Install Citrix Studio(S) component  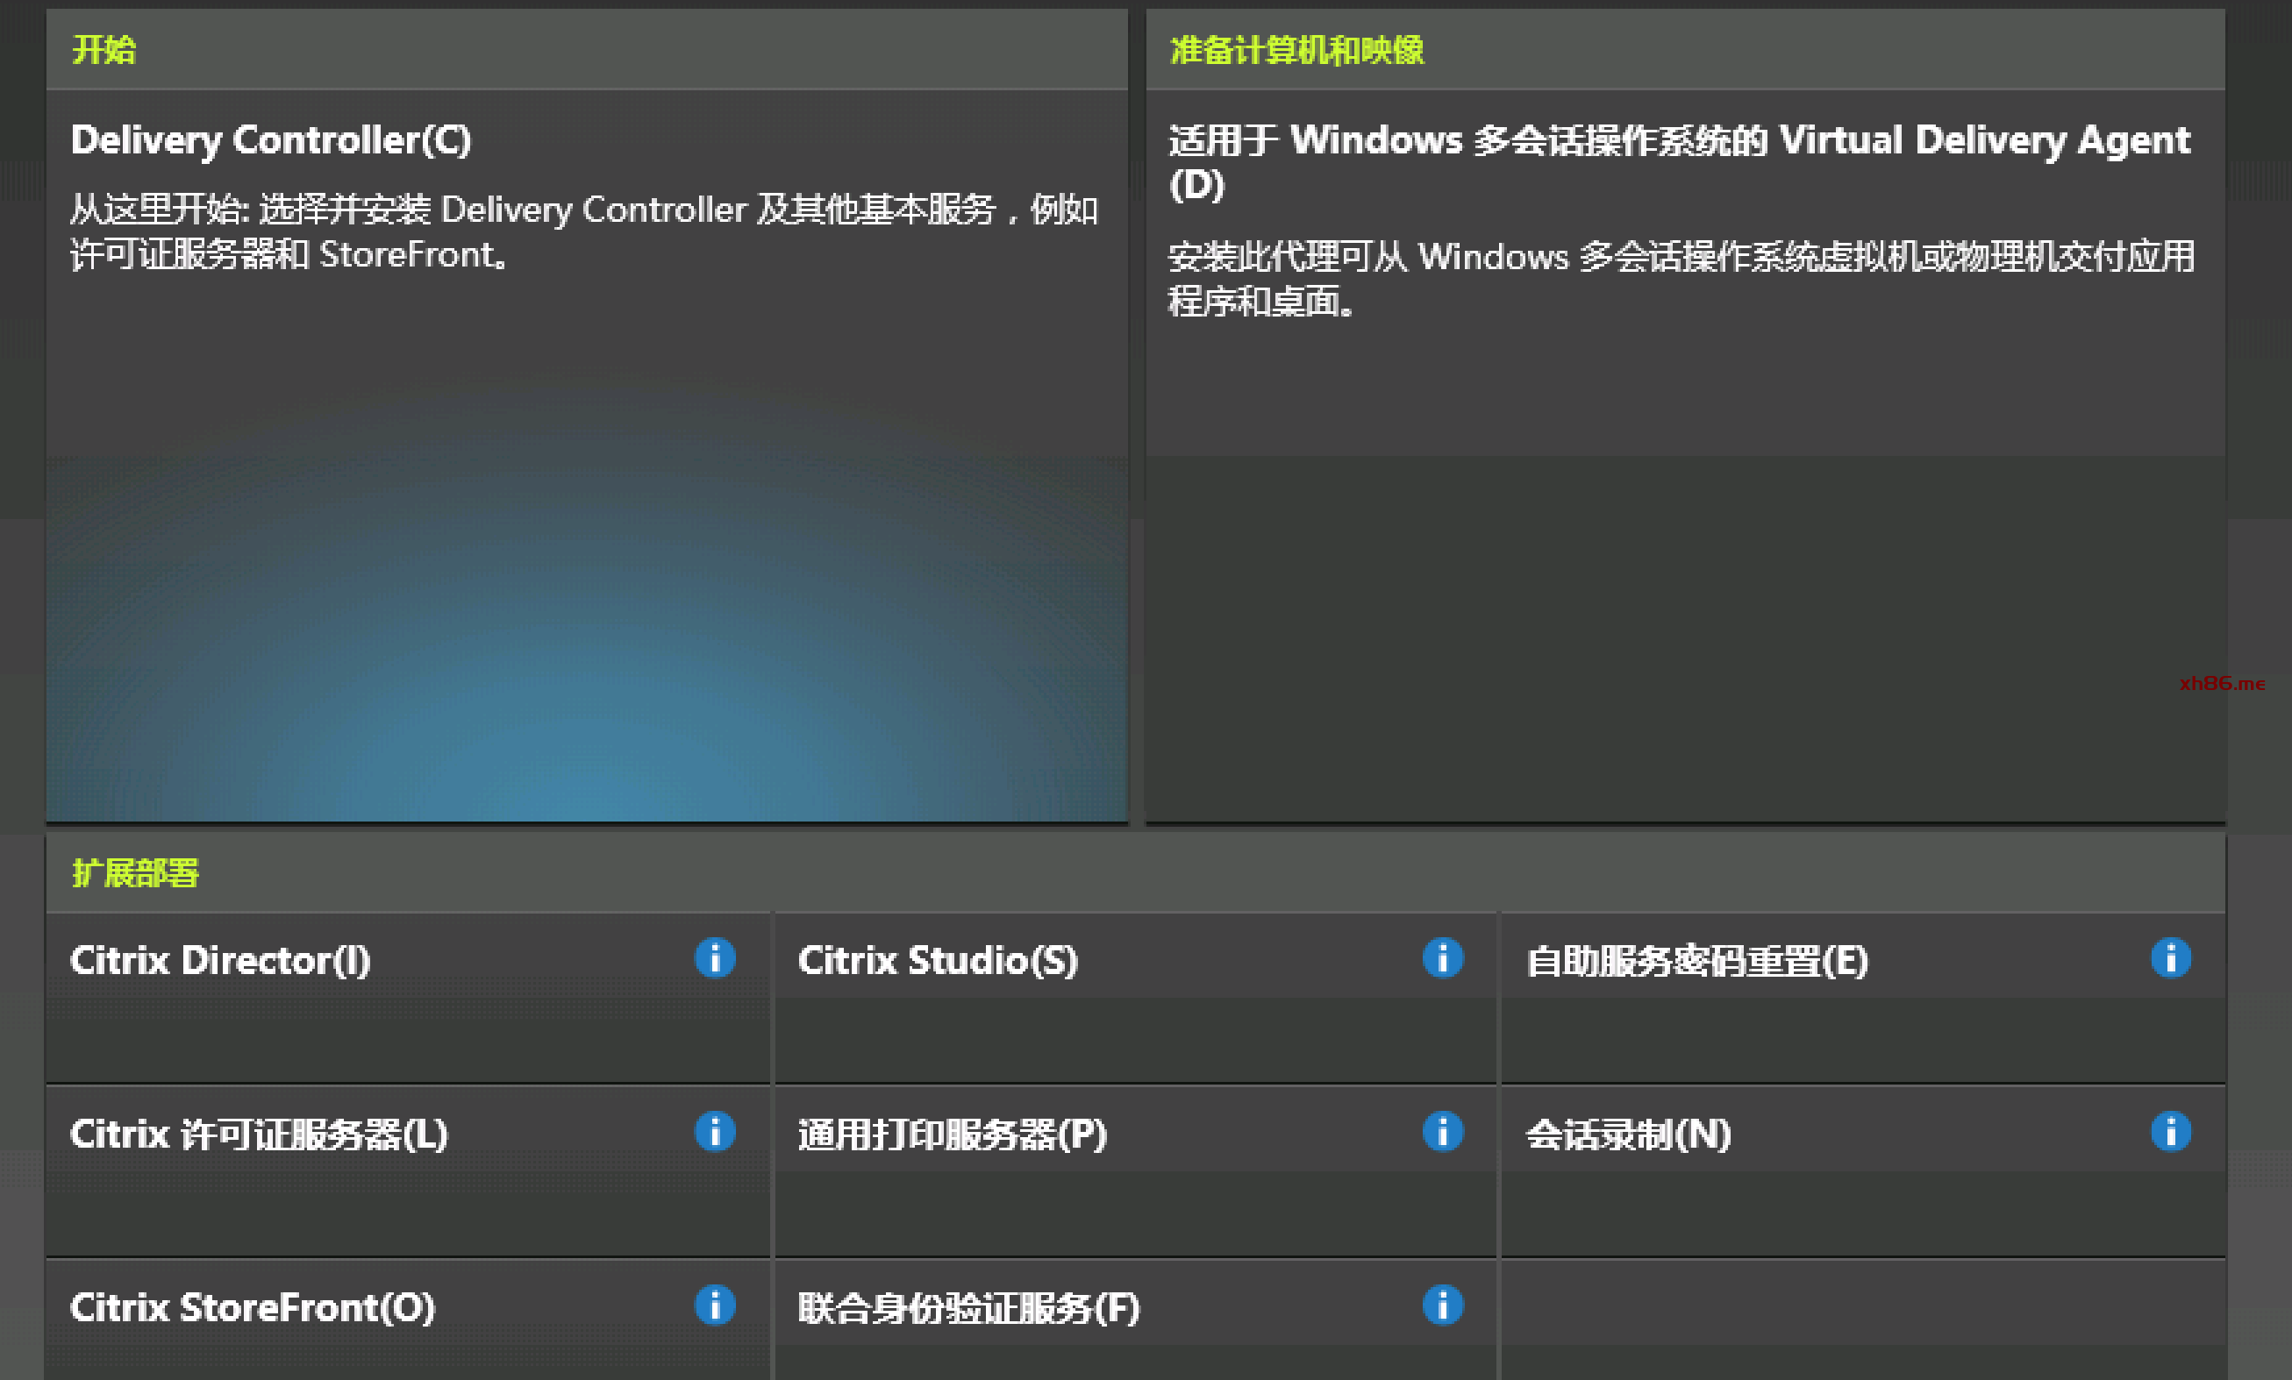(938, 962)
